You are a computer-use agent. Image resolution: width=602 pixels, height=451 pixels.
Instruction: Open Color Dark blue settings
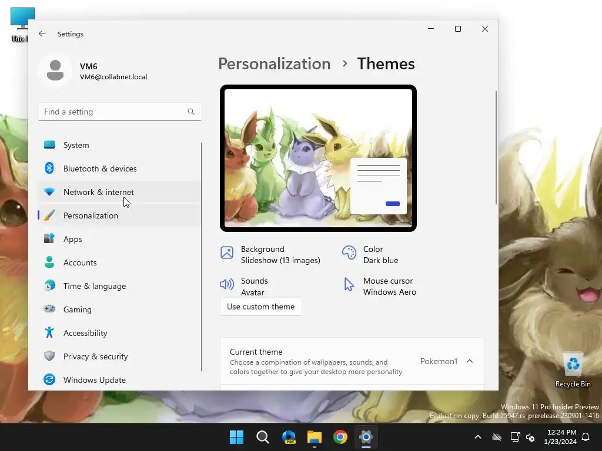370,255
